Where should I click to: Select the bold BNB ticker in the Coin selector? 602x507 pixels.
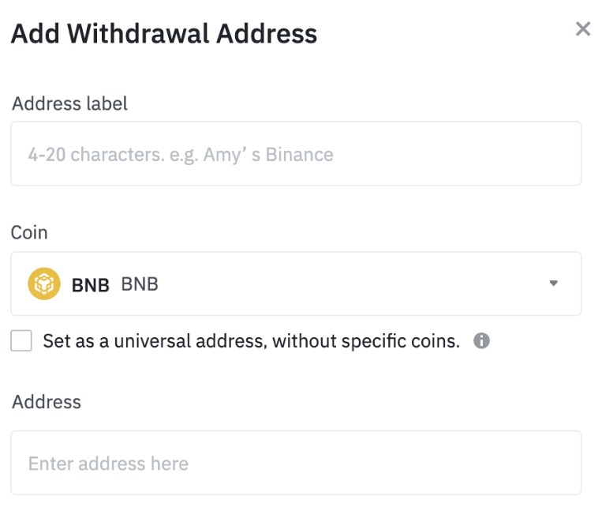tap(90, 285)
